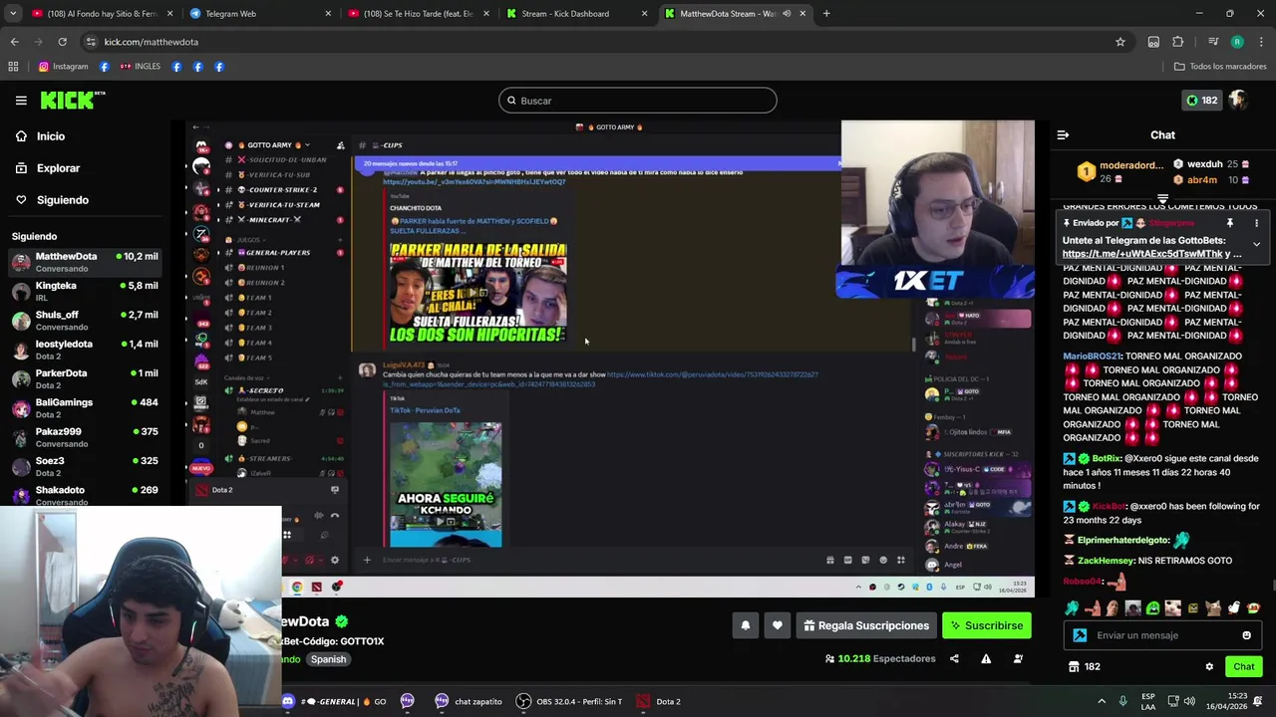The height and width of the screenshot is (717, 1276).
Task: Toggle follow with the heart button
Action: coord(778,625)
